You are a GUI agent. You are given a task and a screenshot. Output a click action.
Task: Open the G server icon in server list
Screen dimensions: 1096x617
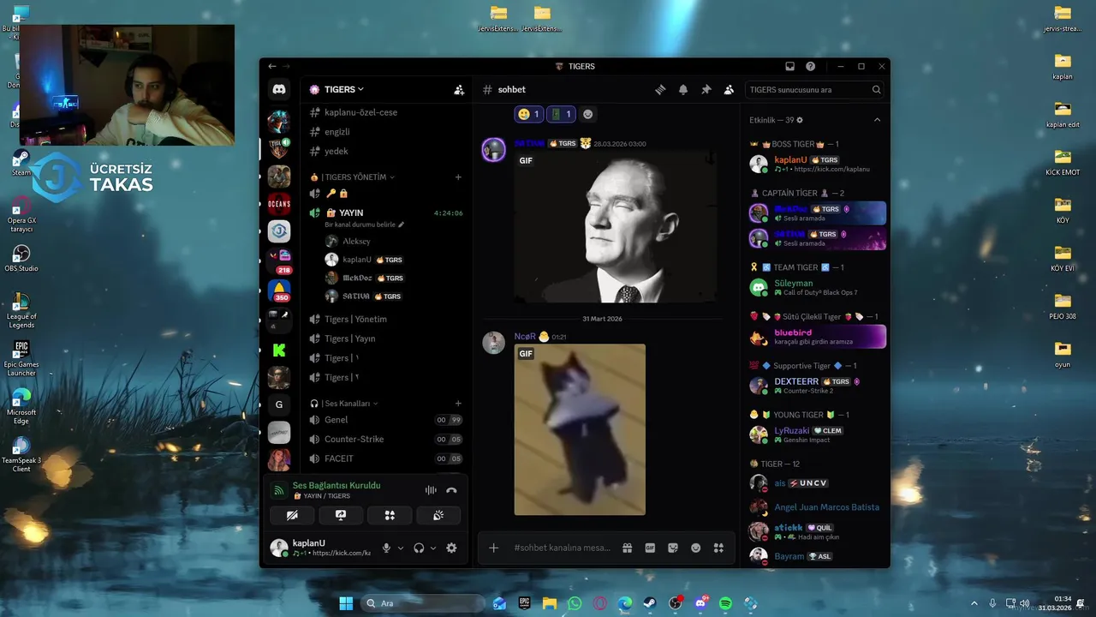click(x=279, y=404)
